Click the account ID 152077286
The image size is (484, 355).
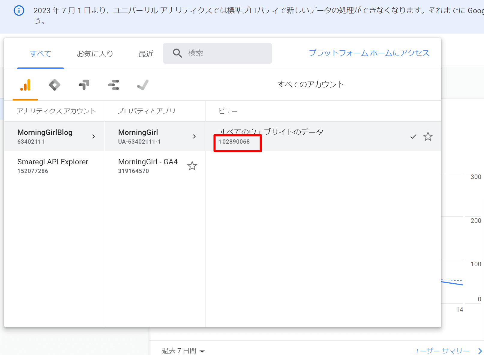point(33,171)
